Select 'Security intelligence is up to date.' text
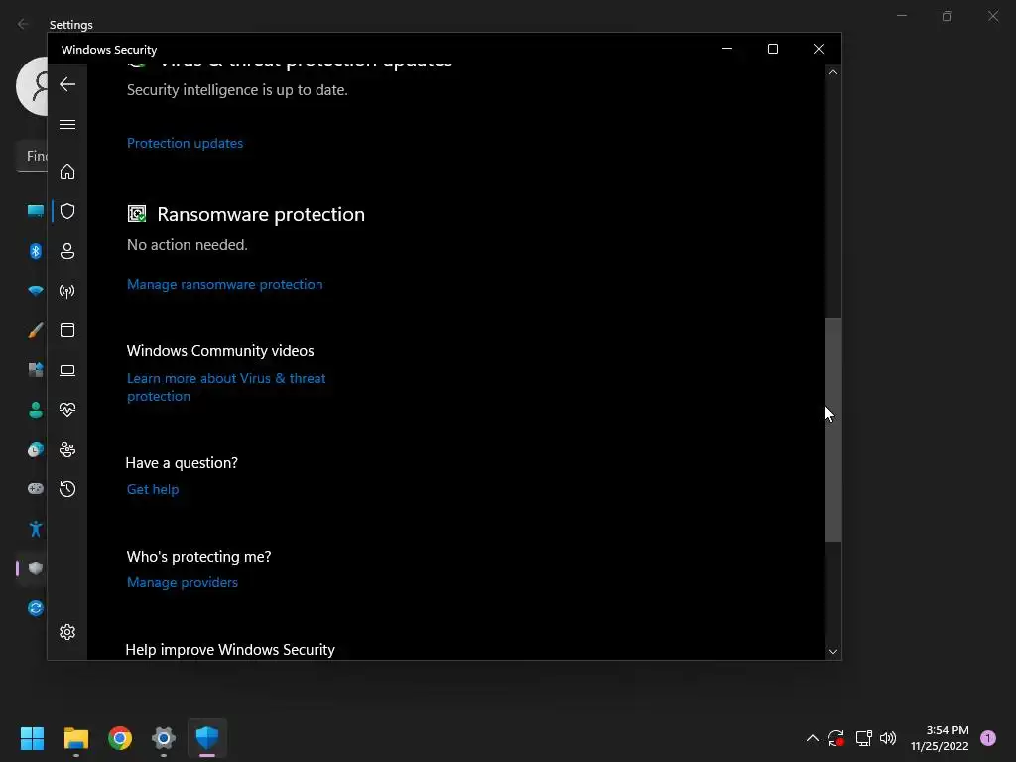The image size is (1016, 762). tap(237, 90)
